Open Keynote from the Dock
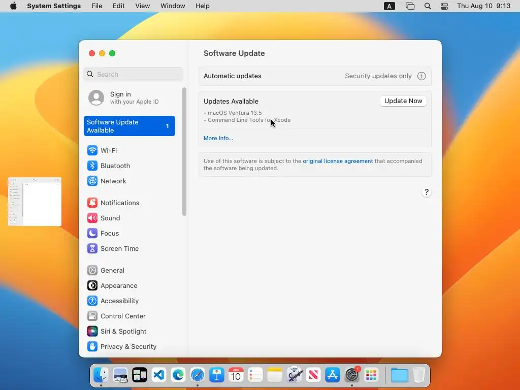 pyautogui.click(x=216, y=375)
